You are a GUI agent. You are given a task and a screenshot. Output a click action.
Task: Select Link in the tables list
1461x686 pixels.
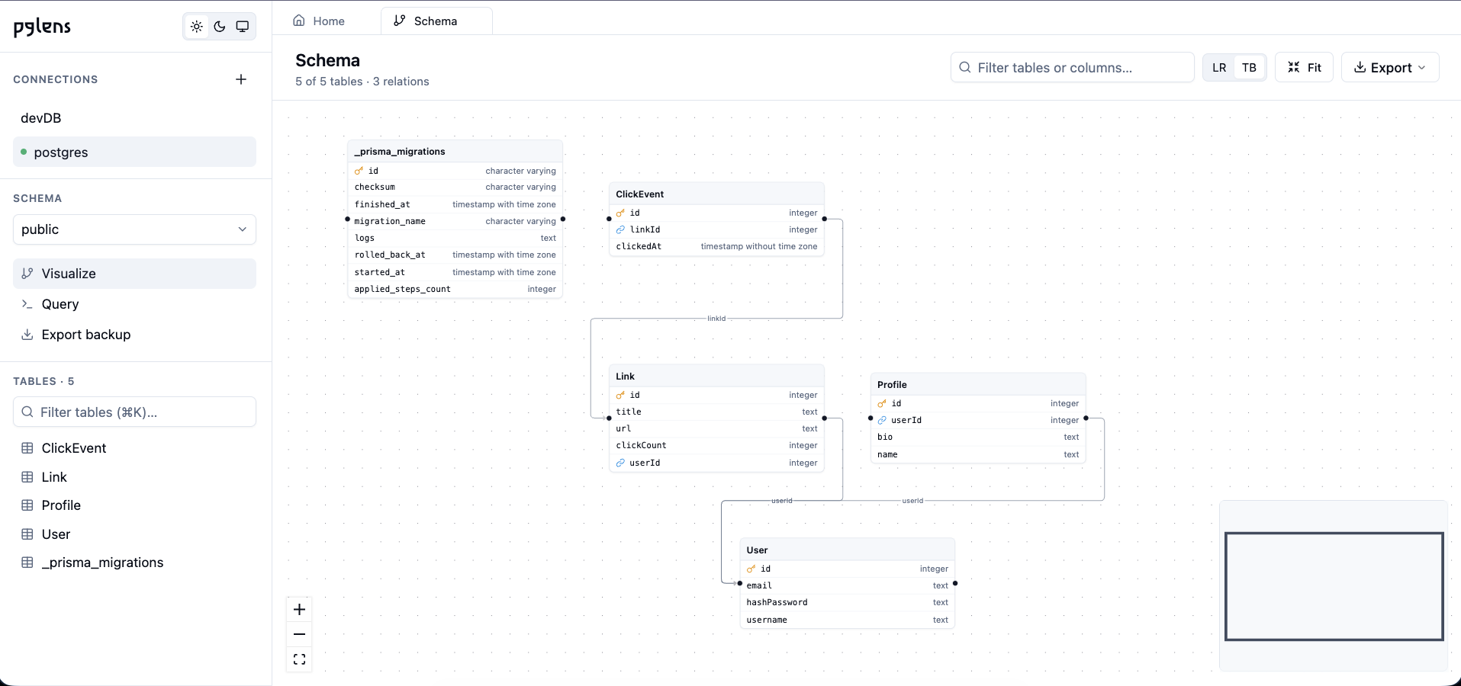pyautogui.click(x=134, y=477)
